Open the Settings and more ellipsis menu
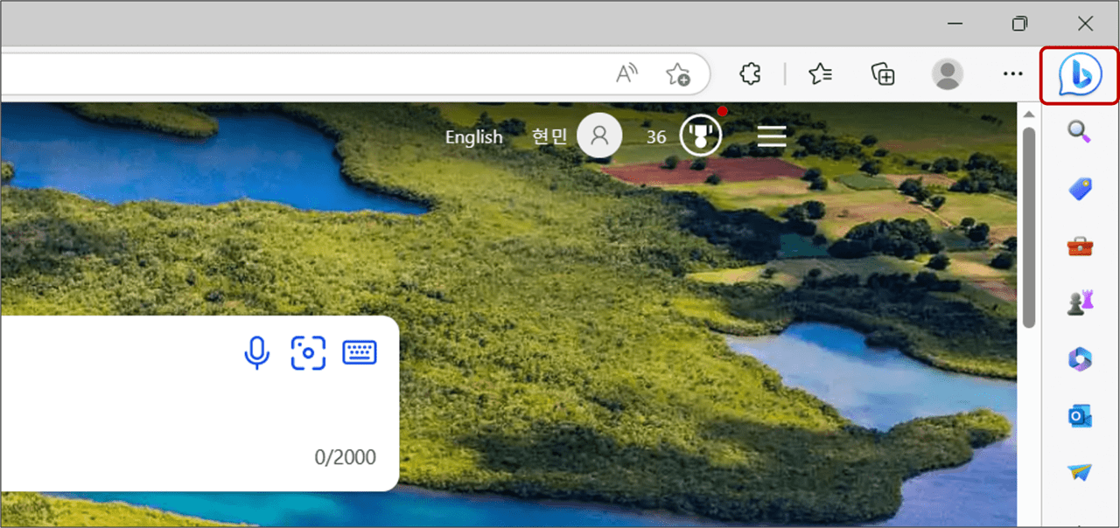Image resolution: width=1120 pixels, height=528 pixels. [x=1012, y=73]
